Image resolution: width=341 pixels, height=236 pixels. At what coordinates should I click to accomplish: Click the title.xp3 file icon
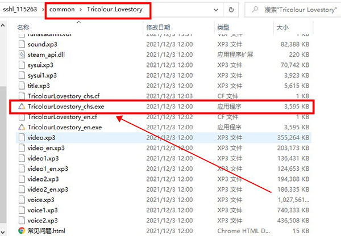pos(22,86)
